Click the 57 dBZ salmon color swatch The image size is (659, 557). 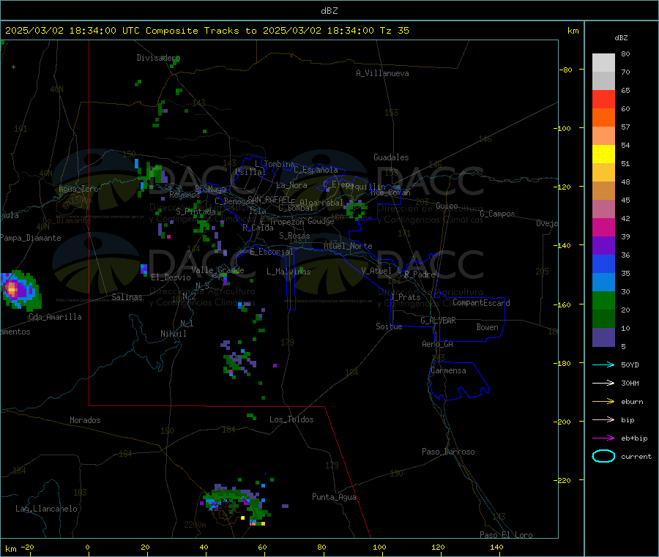click(603, 135)
